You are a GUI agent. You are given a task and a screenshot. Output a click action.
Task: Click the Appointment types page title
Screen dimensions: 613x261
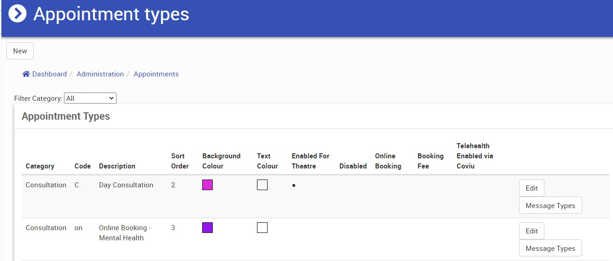(111, 14)
